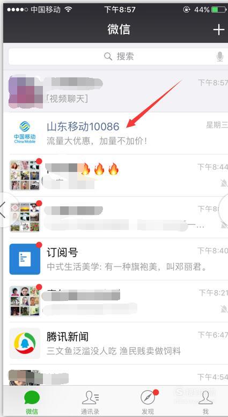Open the China Mobile logo avatar
This screenshot has height=417, width=228.
pyautogui.click(x=25, y=132)
